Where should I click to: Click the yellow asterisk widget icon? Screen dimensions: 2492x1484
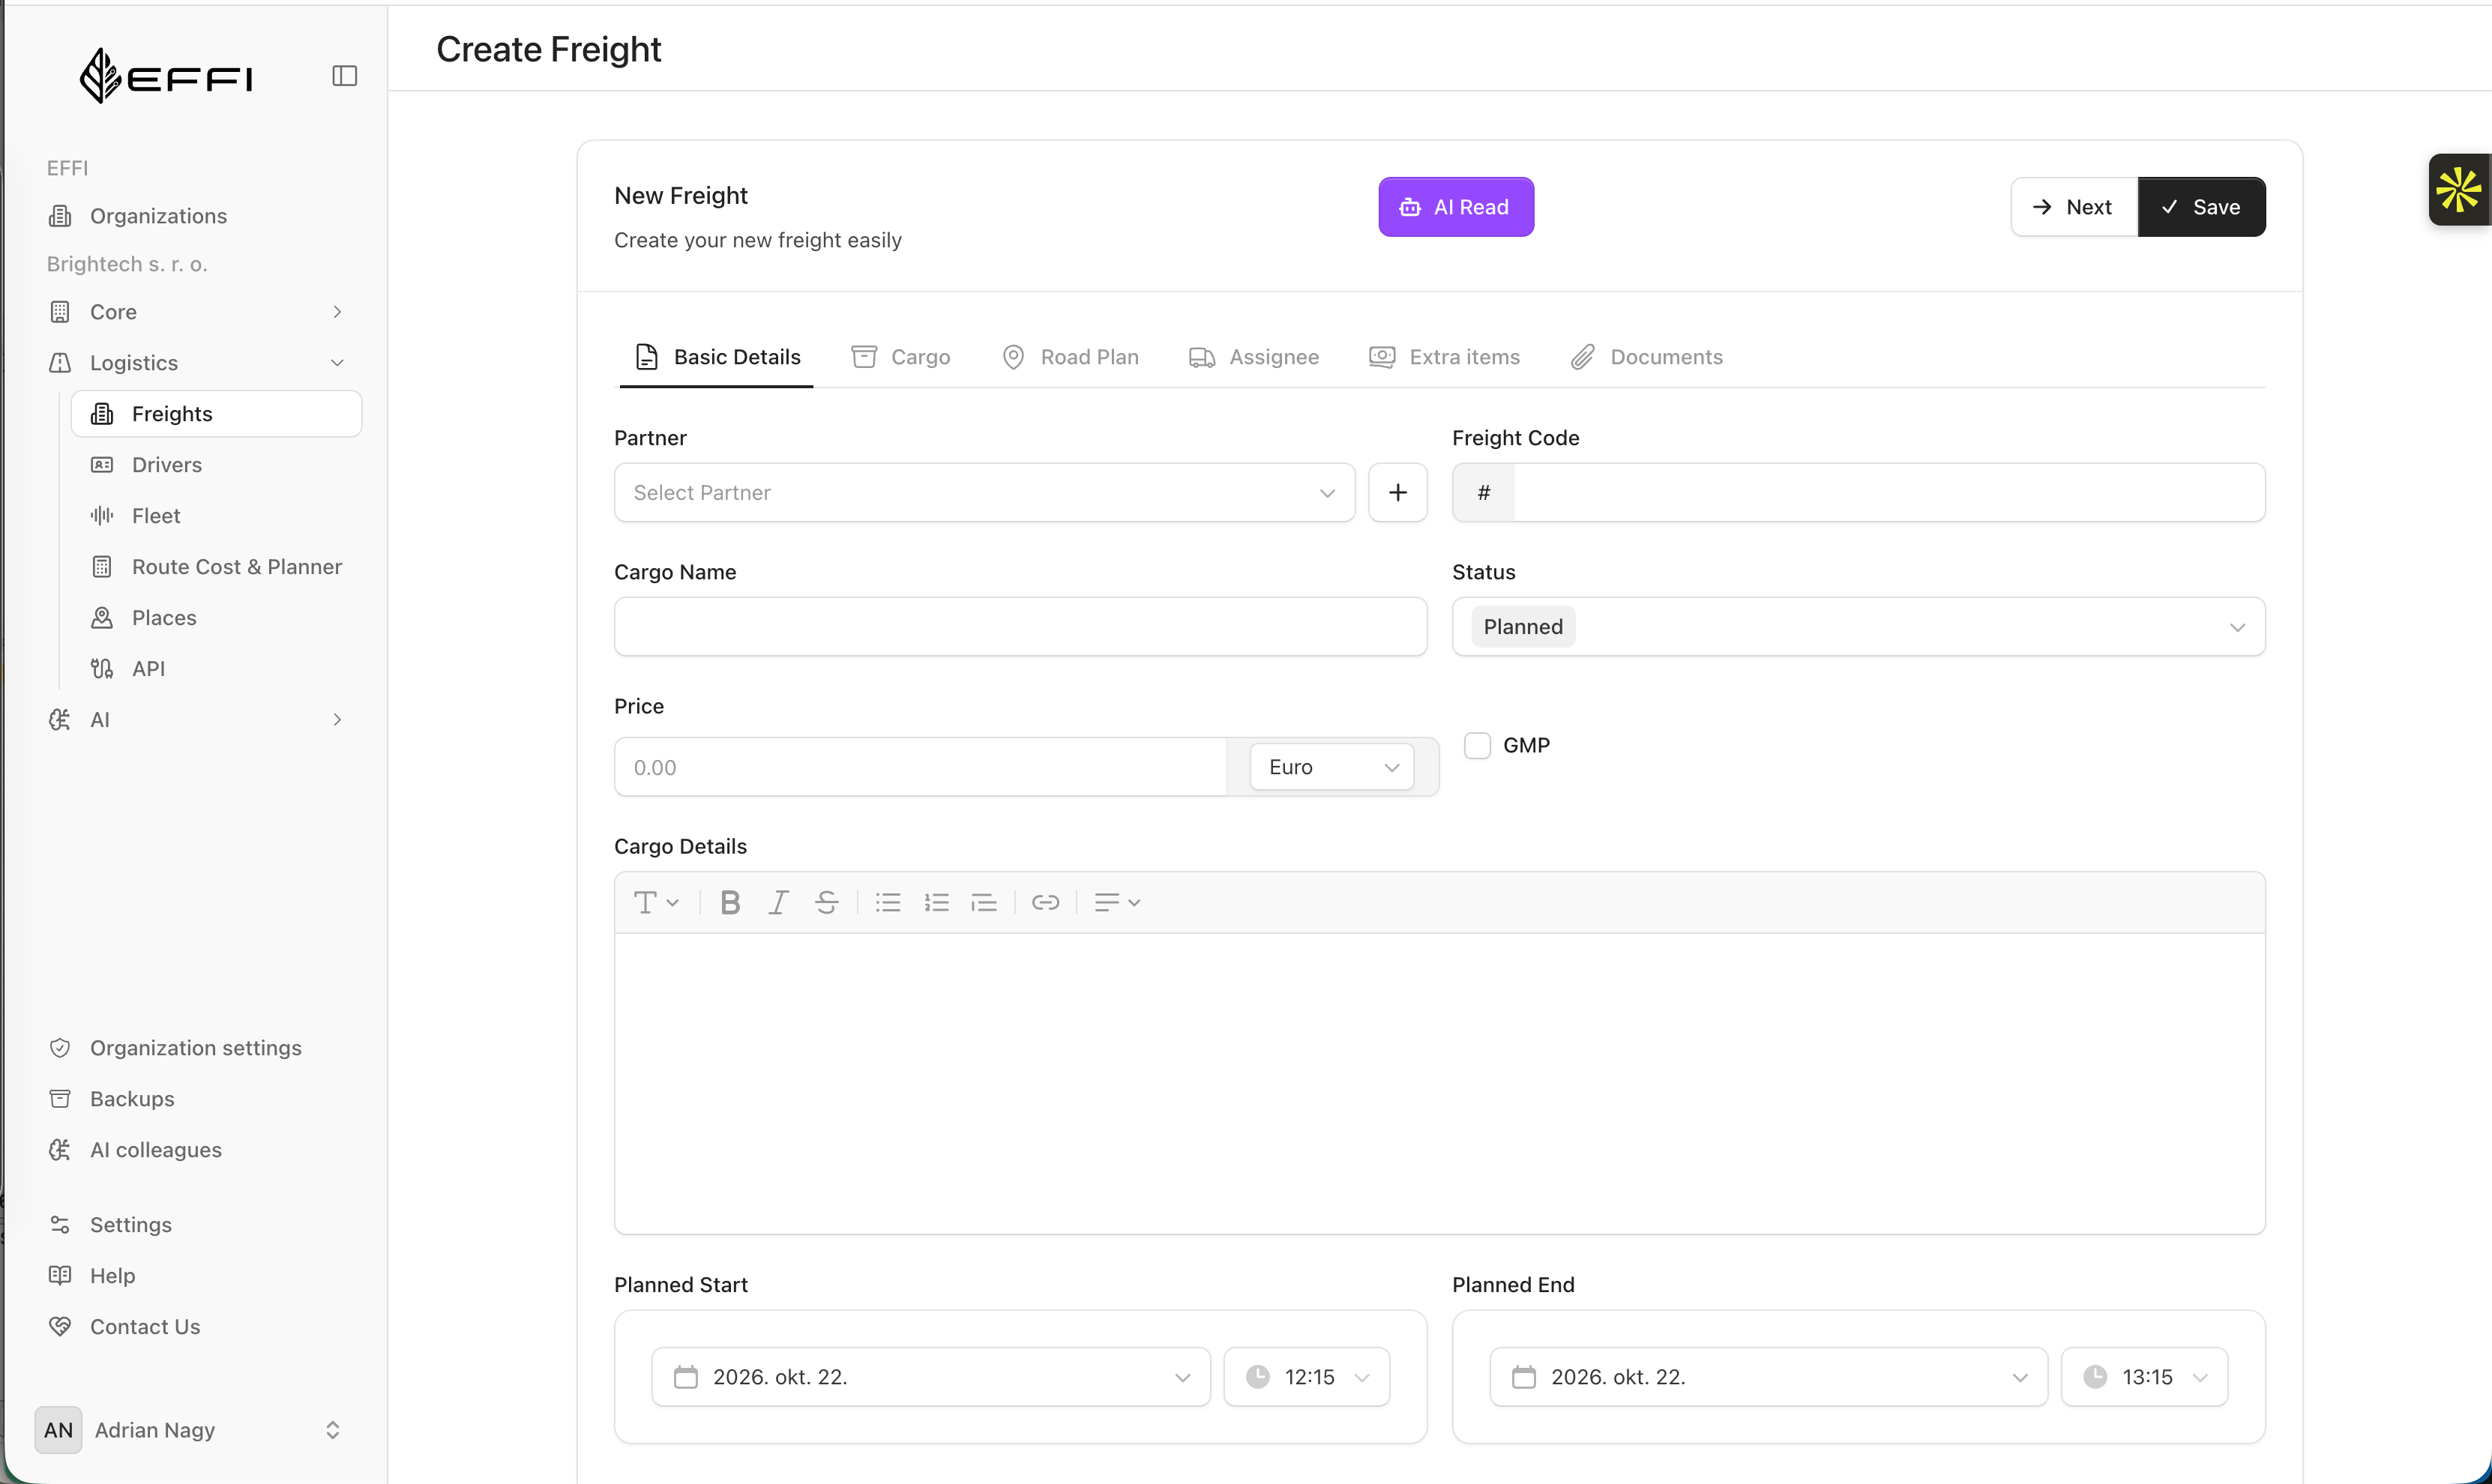(x=2458, y=189)
